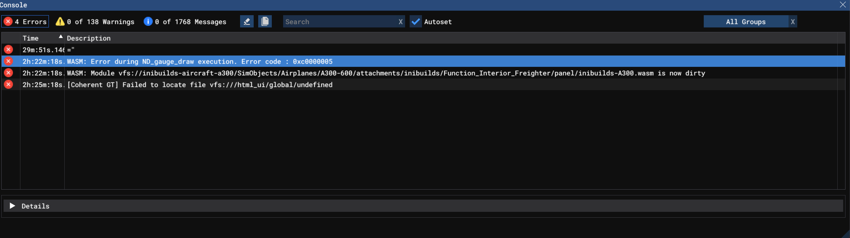Click the clear console eraser icon
Screen dimensions: 850x238
(247, 22)
